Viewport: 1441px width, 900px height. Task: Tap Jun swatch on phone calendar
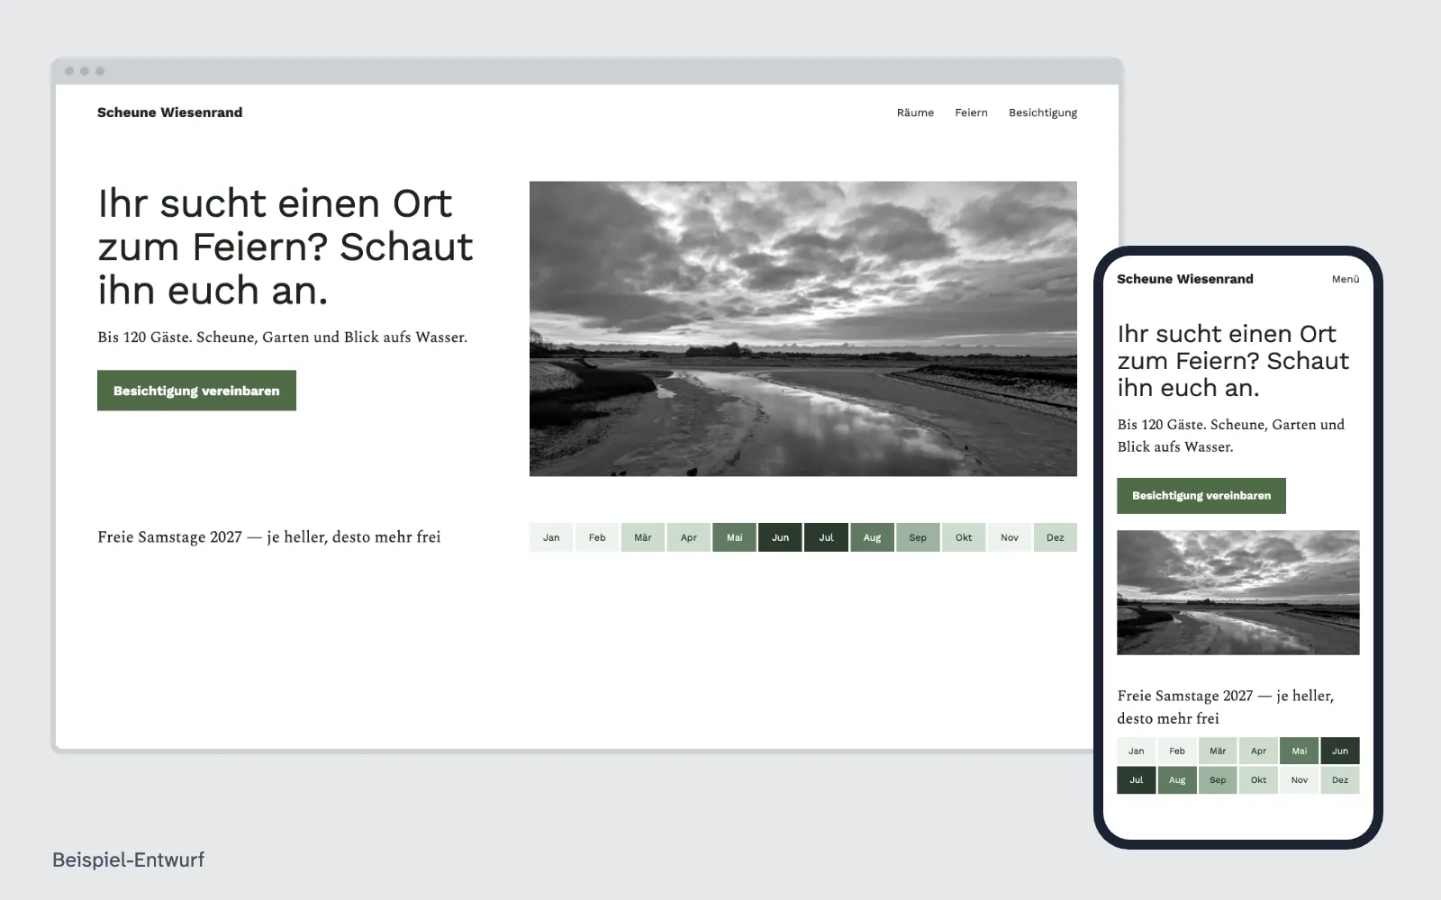(1340, 751)
